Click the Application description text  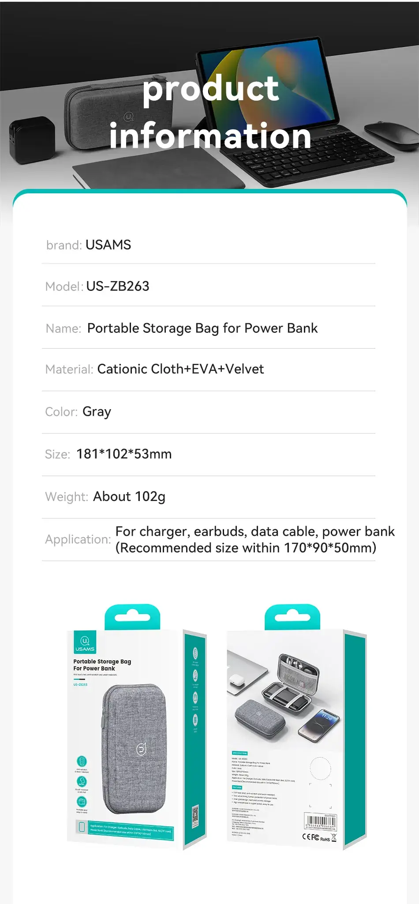coord(254,539)
